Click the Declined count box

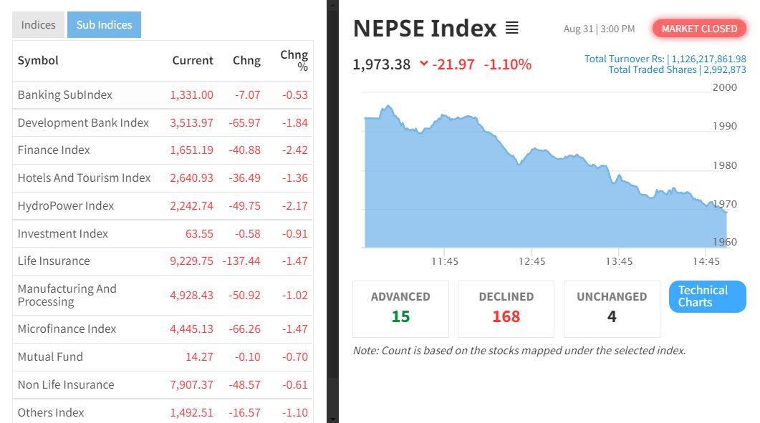(506, 308)
